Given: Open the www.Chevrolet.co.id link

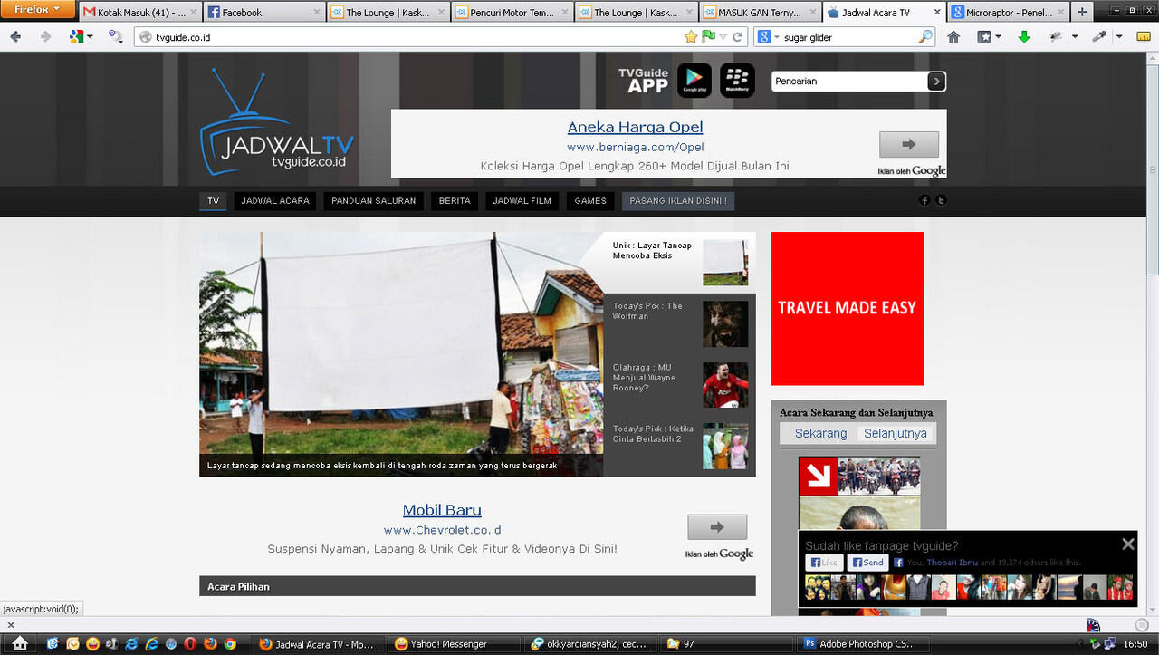Looking at the screenshot, I should [442, 530].
